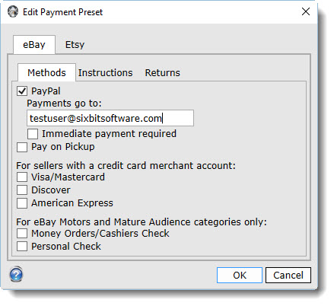Image resolution: width=334 pixels, height=306 pixels.
Task: Check the Discover card option
Action: [22, 190]
